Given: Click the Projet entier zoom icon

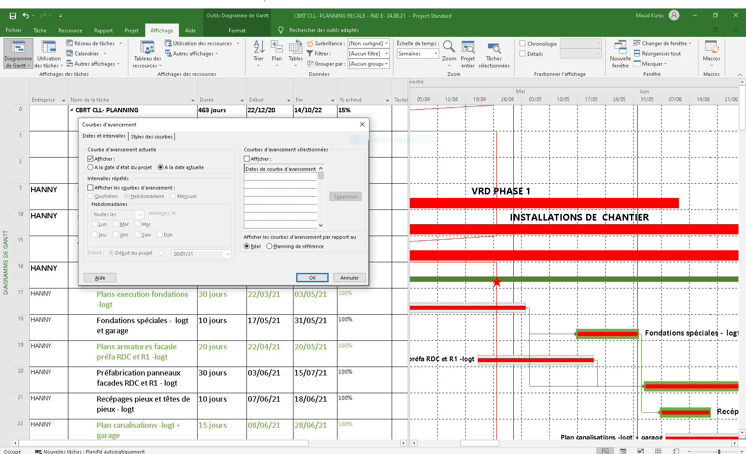Looking at the screenshot, I should point(468,47).
